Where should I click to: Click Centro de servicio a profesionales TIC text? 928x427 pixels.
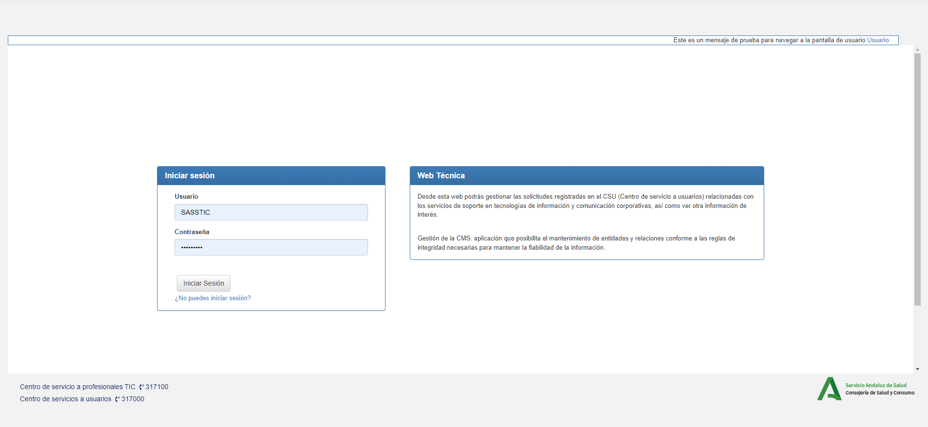click(x=78, y=387)
